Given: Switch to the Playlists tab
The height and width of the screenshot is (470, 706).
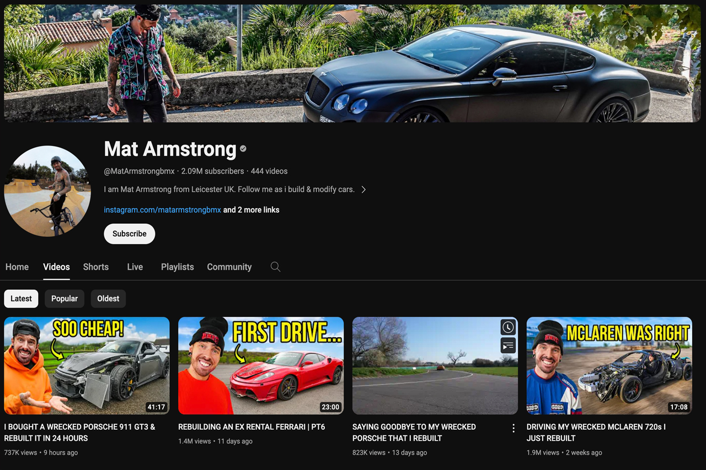Looking at the screenshot, I should [x=177, y=267].
